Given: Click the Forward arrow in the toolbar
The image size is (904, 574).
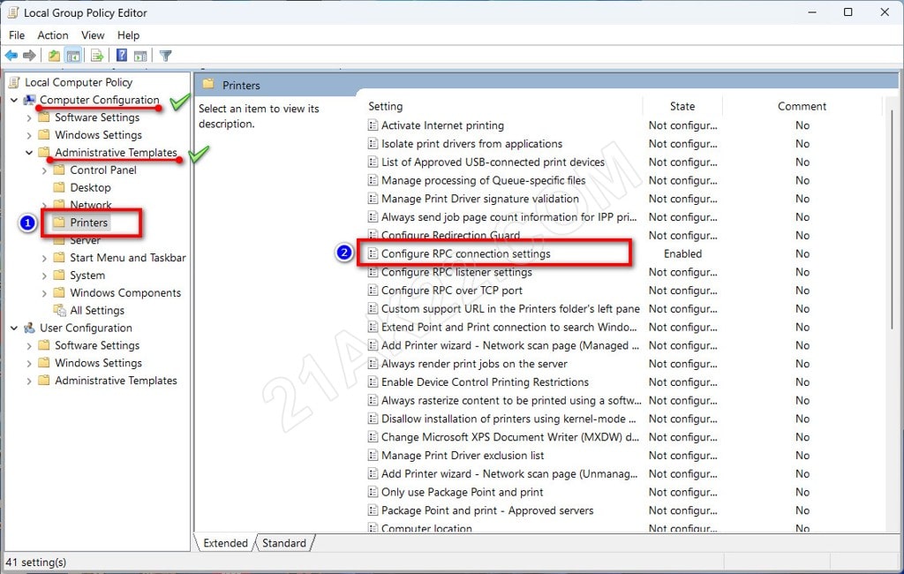Looking at the screenshot, I should click(30, 56).
